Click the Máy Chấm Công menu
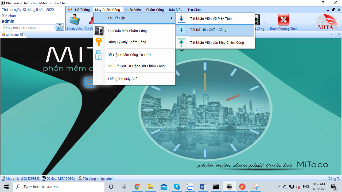 (108, 10)
